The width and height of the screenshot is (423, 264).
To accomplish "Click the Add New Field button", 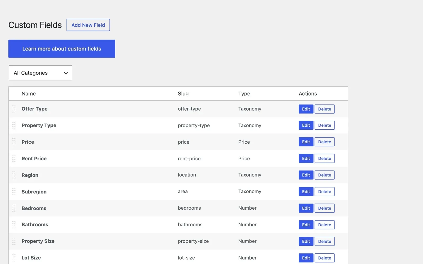I will coord(88,25).
